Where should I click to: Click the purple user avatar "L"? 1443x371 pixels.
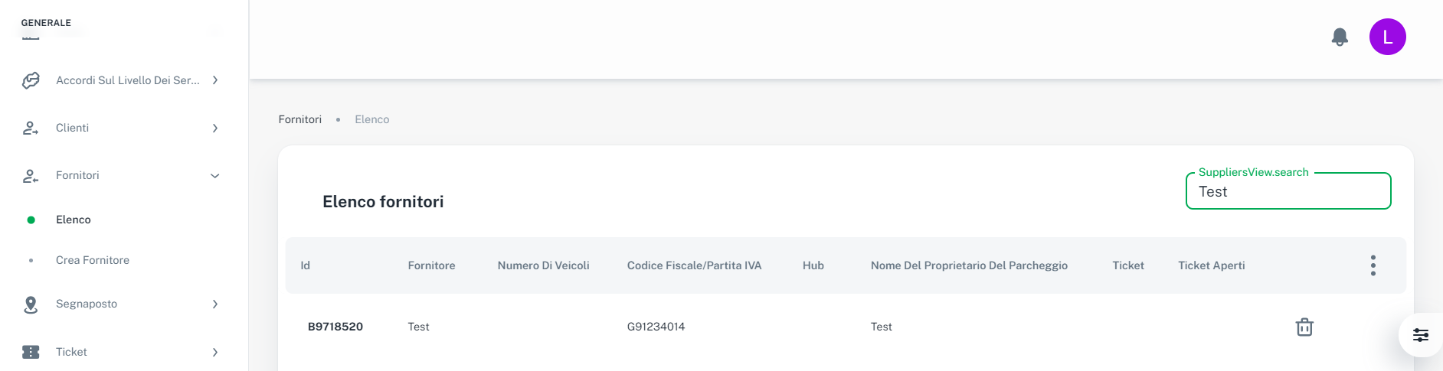pos(1387,37)
